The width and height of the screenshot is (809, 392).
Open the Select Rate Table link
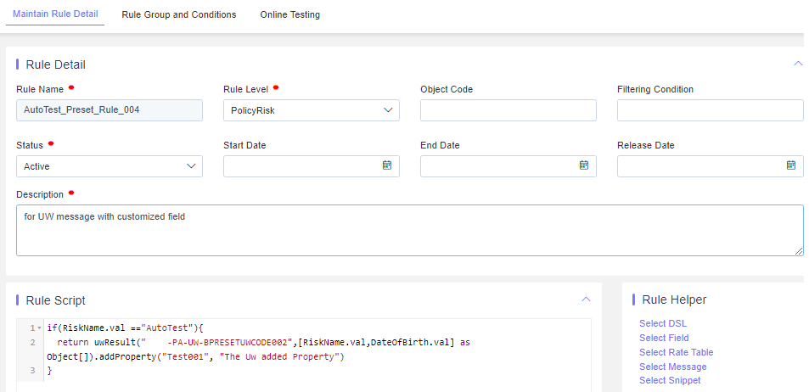coord(677,352)
